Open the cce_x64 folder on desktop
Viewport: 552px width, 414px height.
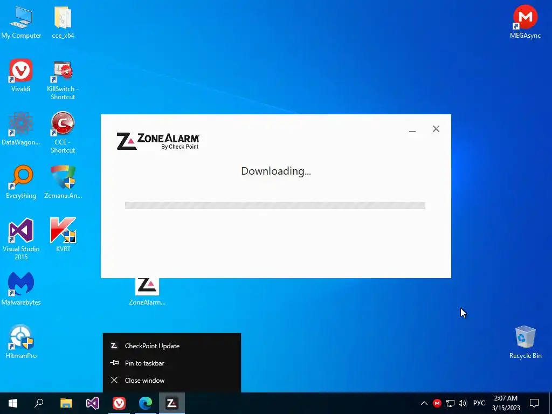point(63,22)
